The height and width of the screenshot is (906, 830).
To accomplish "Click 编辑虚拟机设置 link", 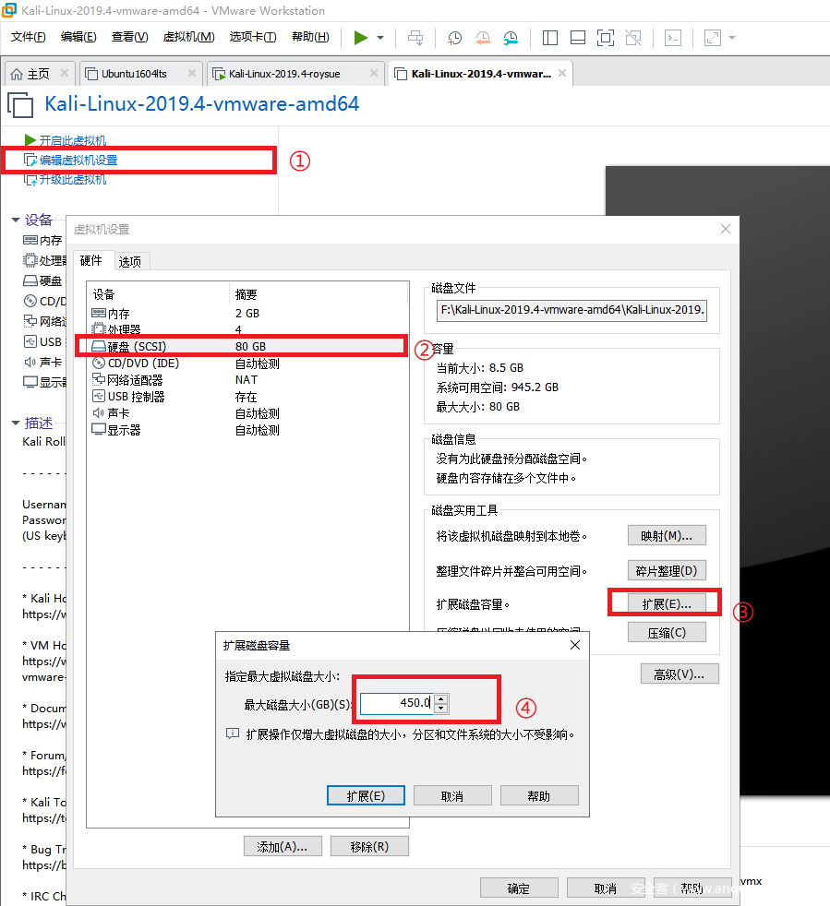I will tap(78, 160).
